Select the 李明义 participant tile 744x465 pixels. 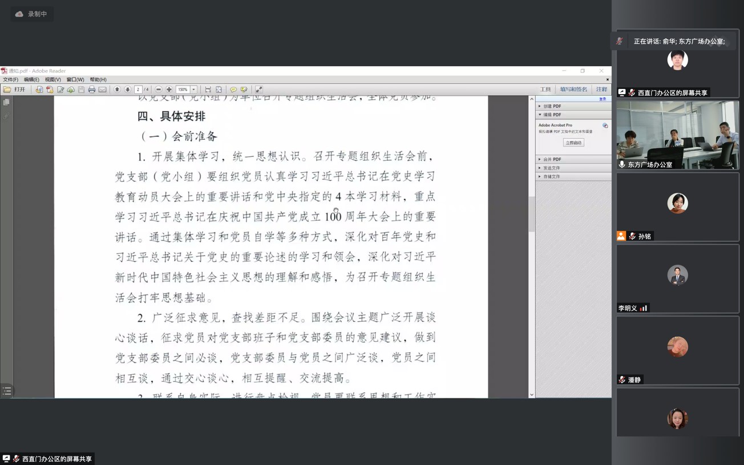[x=678, y=279]
